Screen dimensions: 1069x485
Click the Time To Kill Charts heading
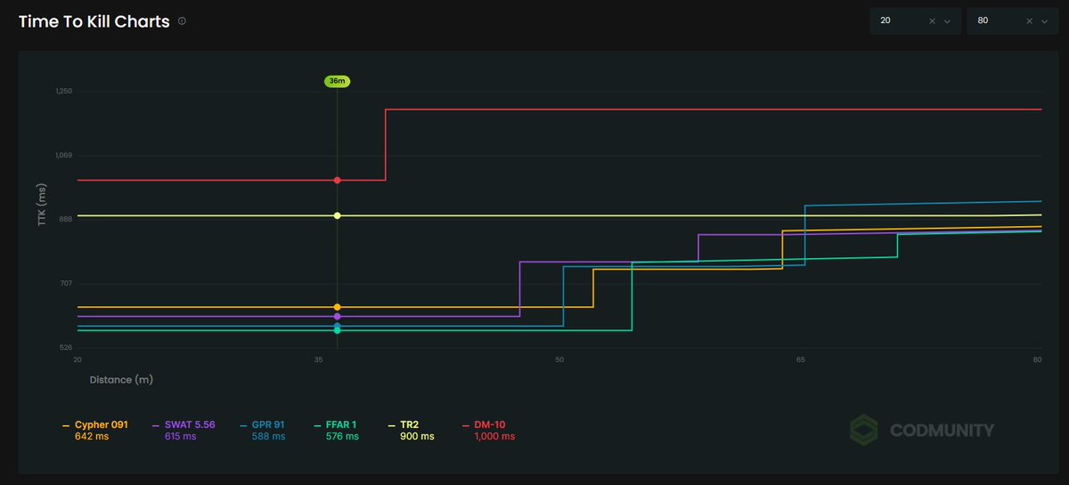tap(94, 21)
